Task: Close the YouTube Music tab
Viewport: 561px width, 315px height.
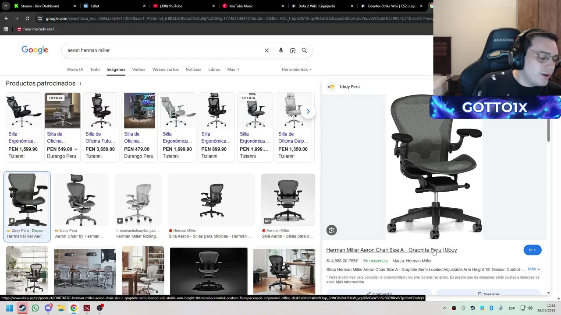Action: tap(283, 6)
